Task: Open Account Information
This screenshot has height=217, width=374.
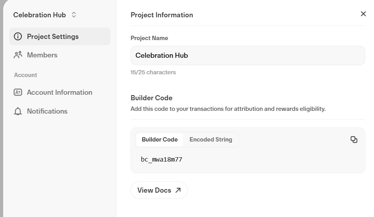Action: 60,92
